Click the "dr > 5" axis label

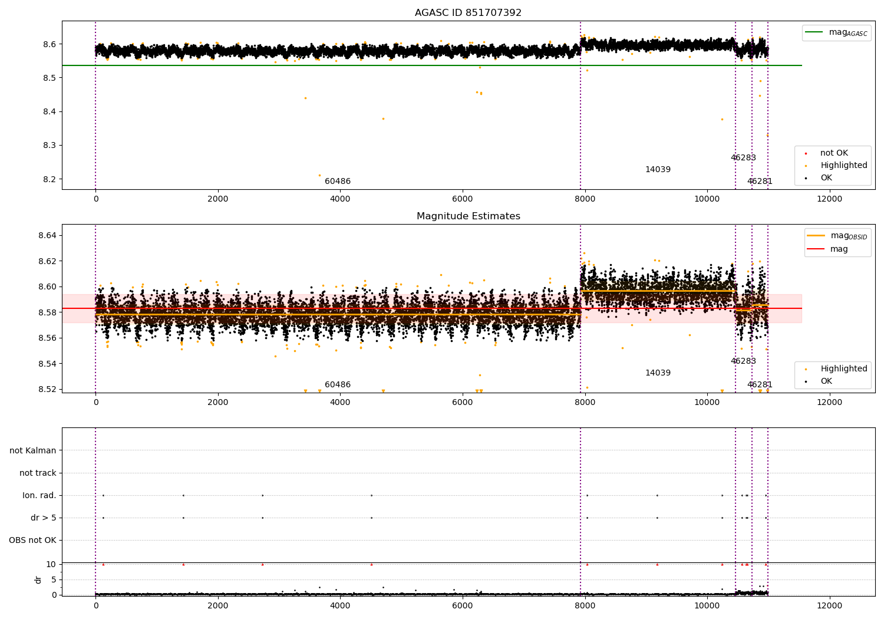pos(44,518)
